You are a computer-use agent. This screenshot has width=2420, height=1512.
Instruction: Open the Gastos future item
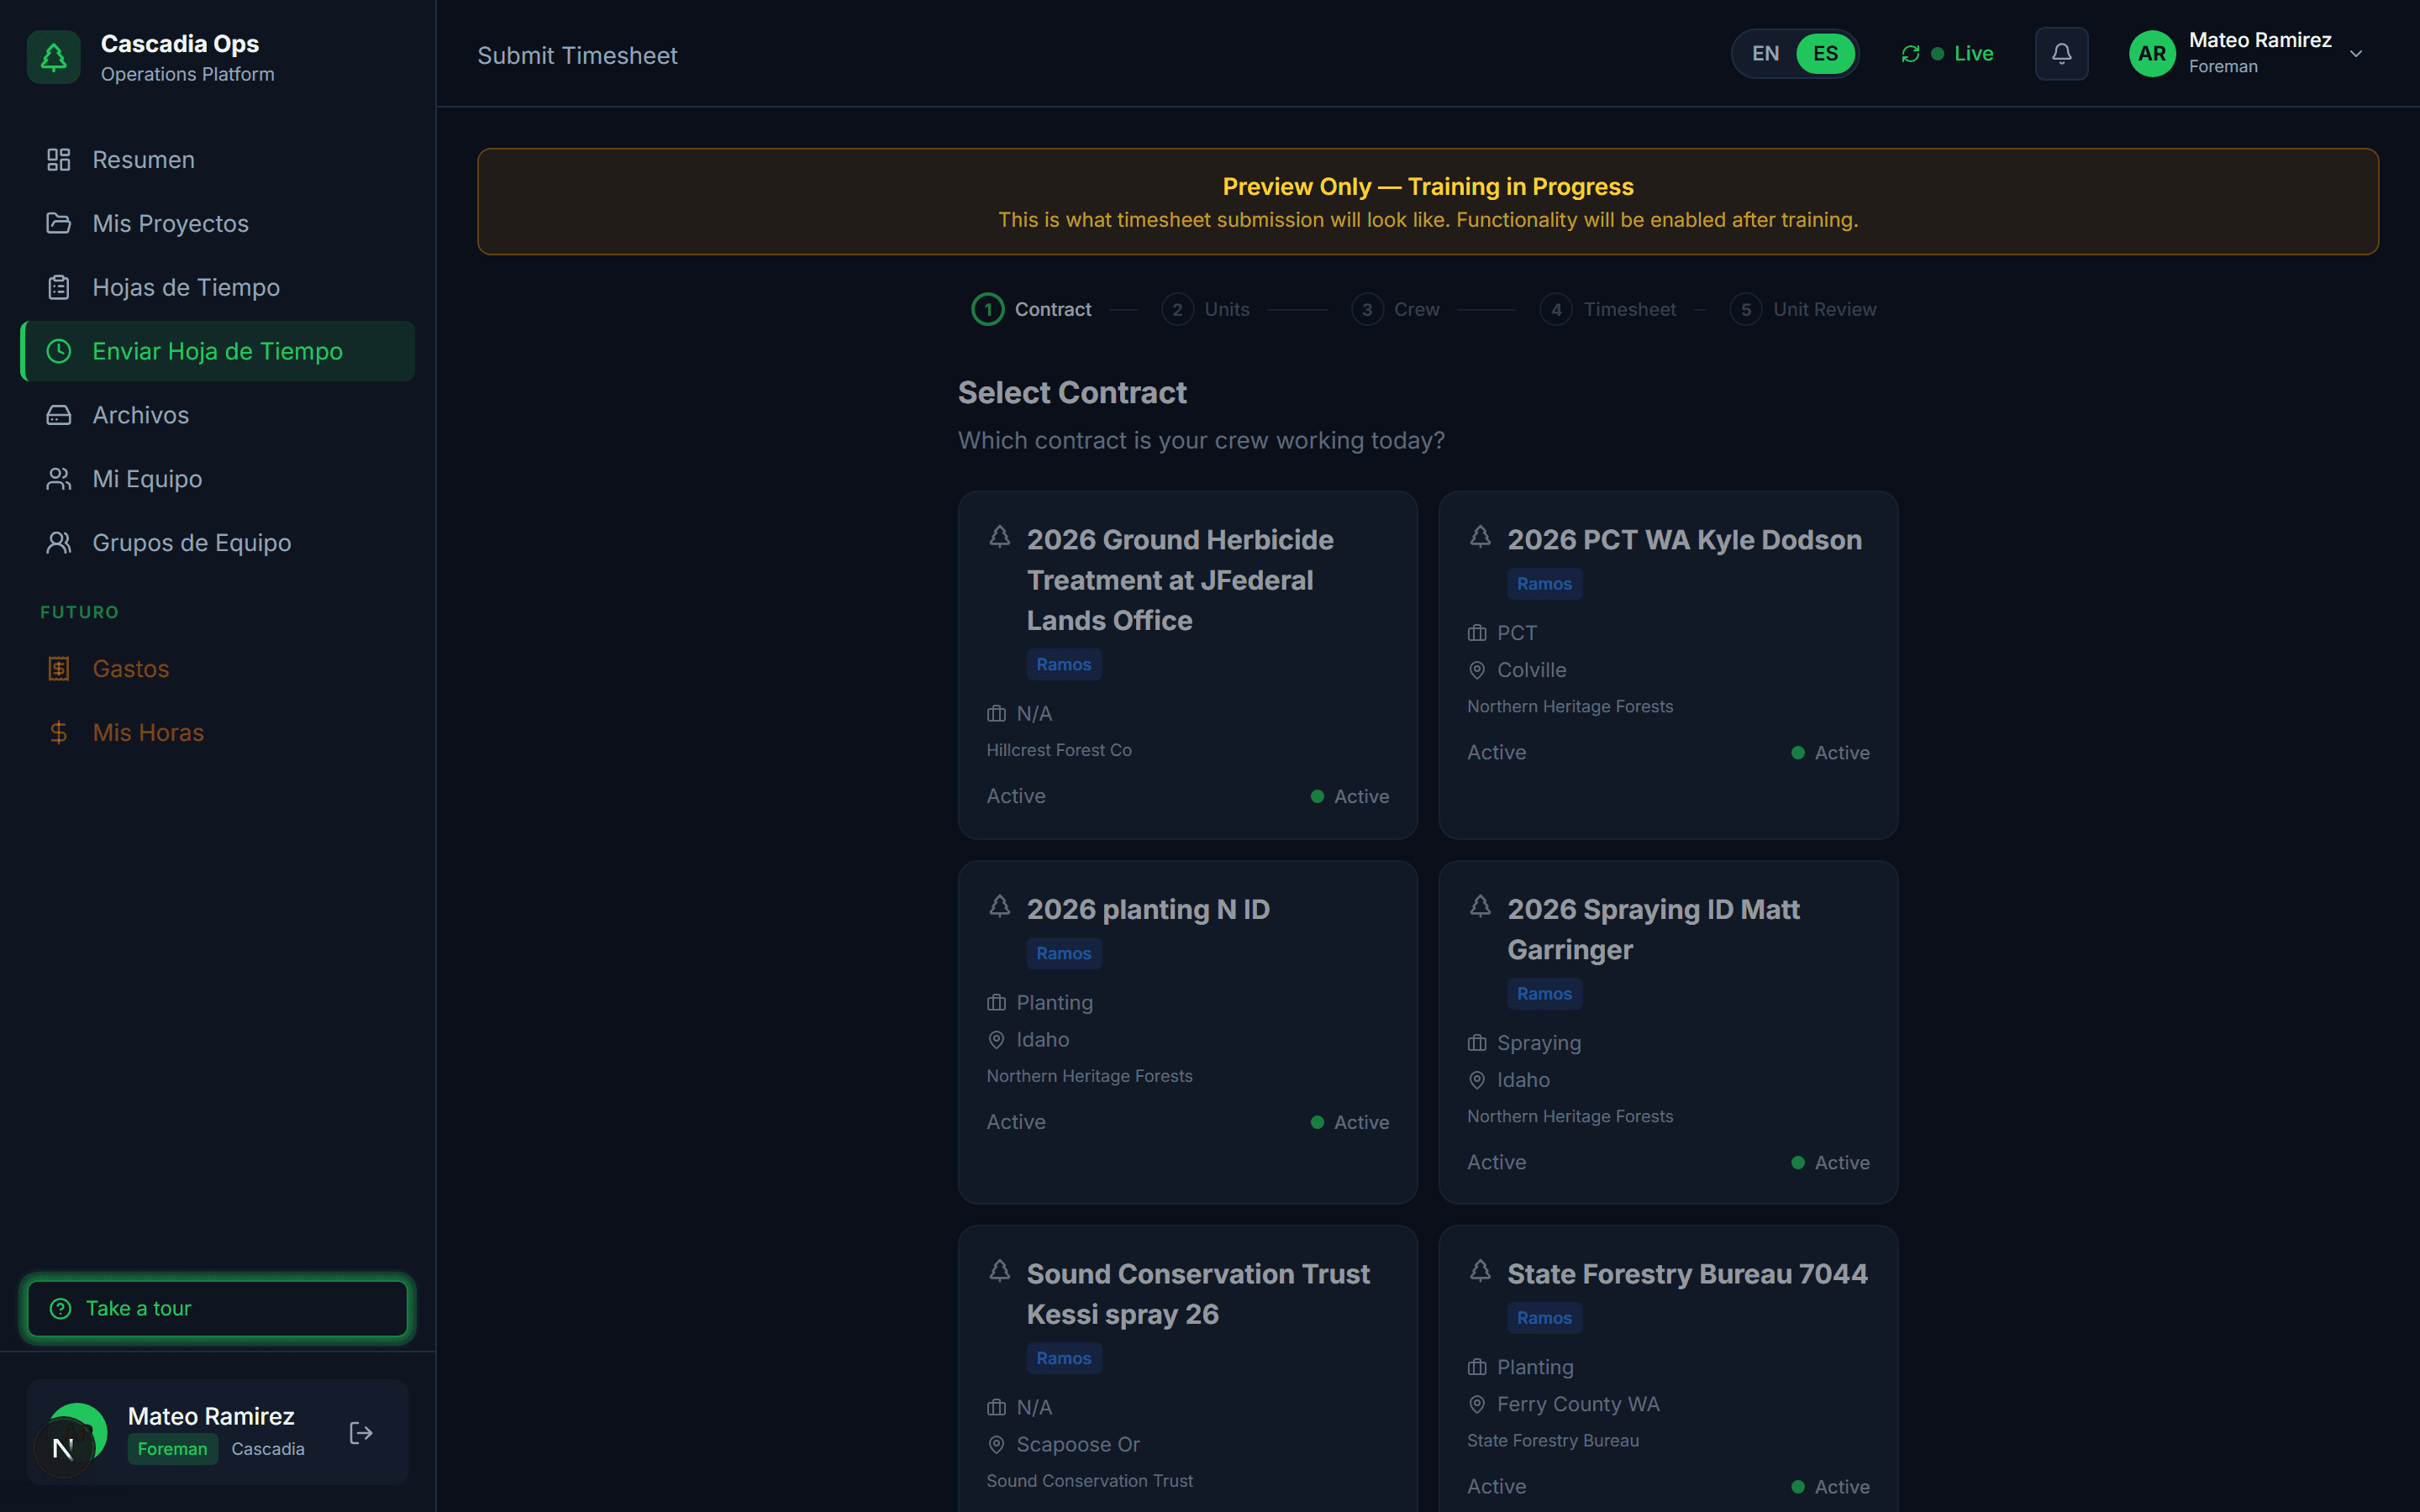pyautogui.click(x=218, y=669)
